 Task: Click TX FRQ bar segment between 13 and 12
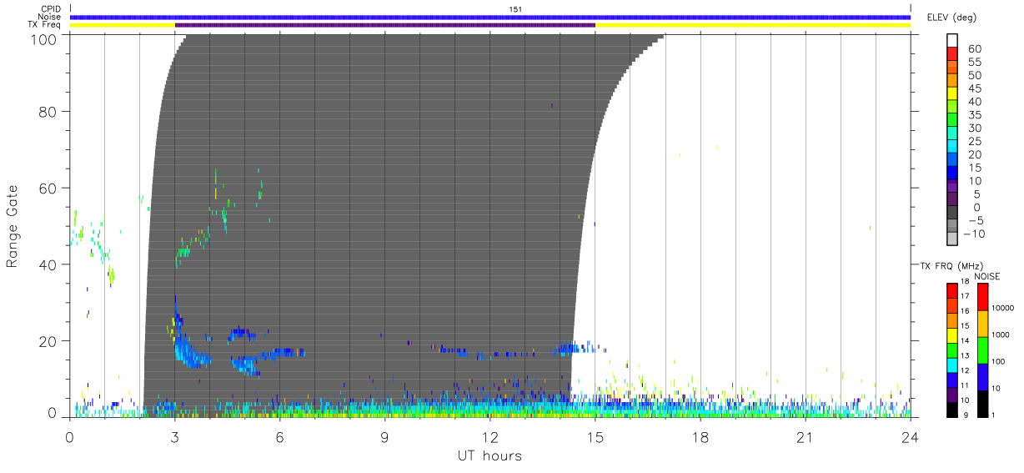(952, 364)
